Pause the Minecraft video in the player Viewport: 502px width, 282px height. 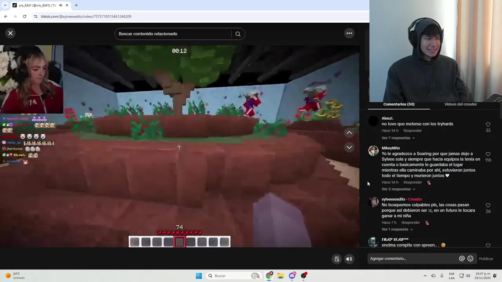(x=179, y=146)
